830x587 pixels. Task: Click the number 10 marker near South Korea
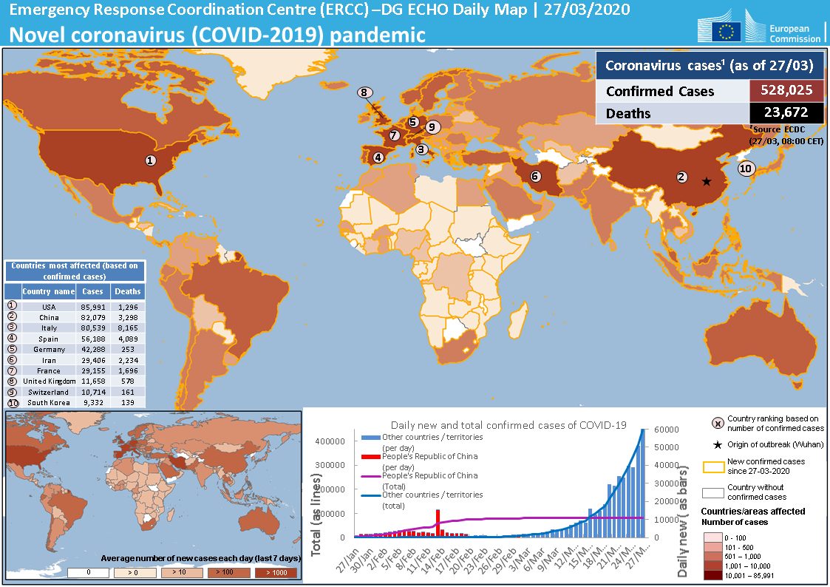click(747, 168)
